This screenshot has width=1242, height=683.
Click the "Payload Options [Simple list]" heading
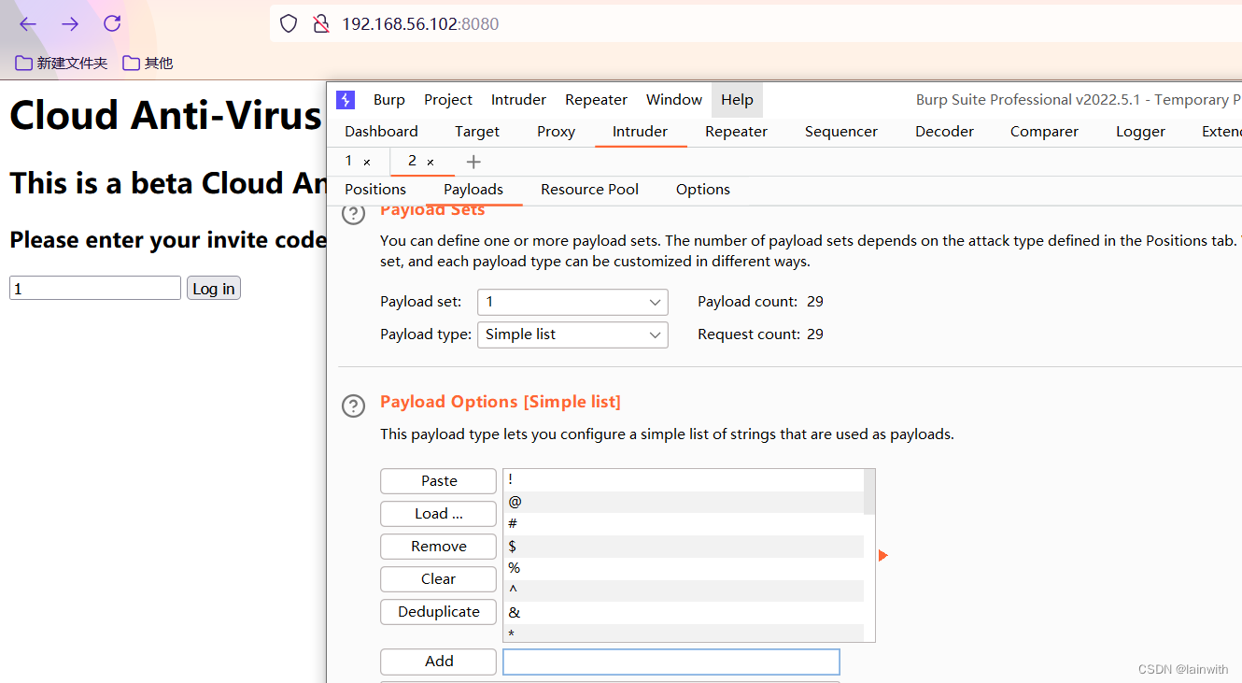[501, 402]
